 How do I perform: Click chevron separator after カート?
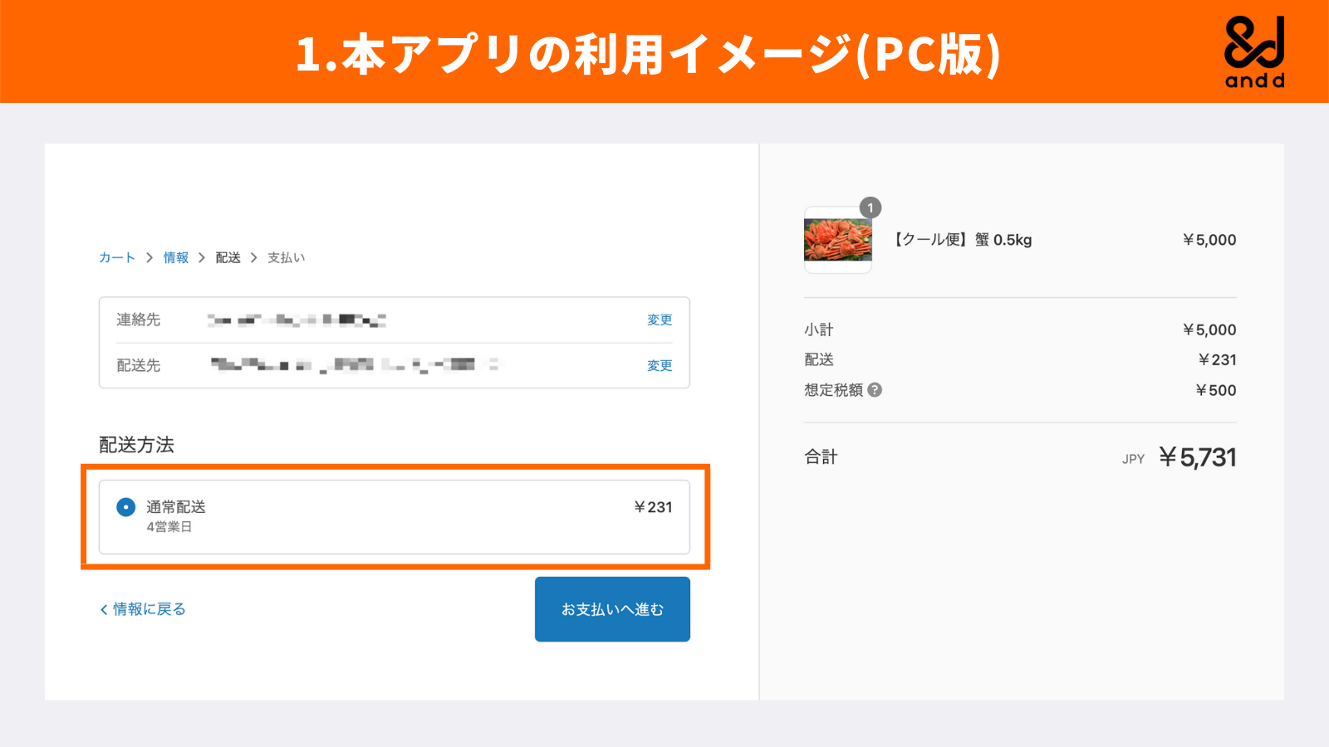[150, 258]
